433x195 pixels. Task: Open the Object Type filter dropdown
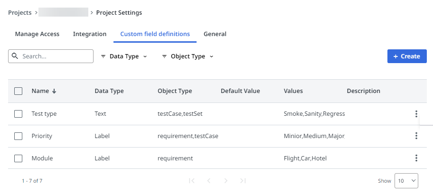coord(188,56)
